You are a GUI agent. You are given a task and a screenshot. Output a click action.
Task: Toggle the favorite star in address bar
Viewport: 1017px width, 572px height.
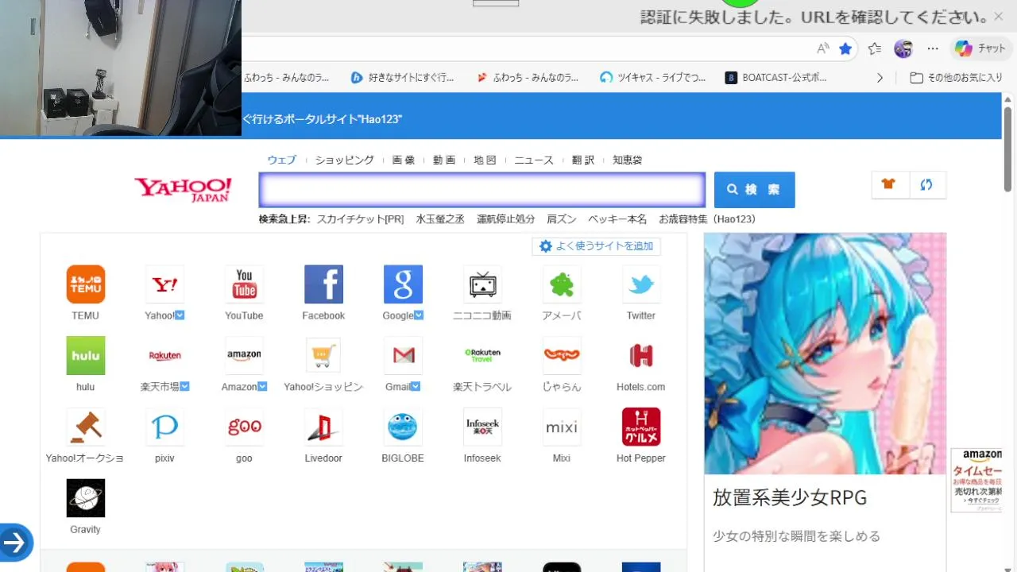pos(845,48)
